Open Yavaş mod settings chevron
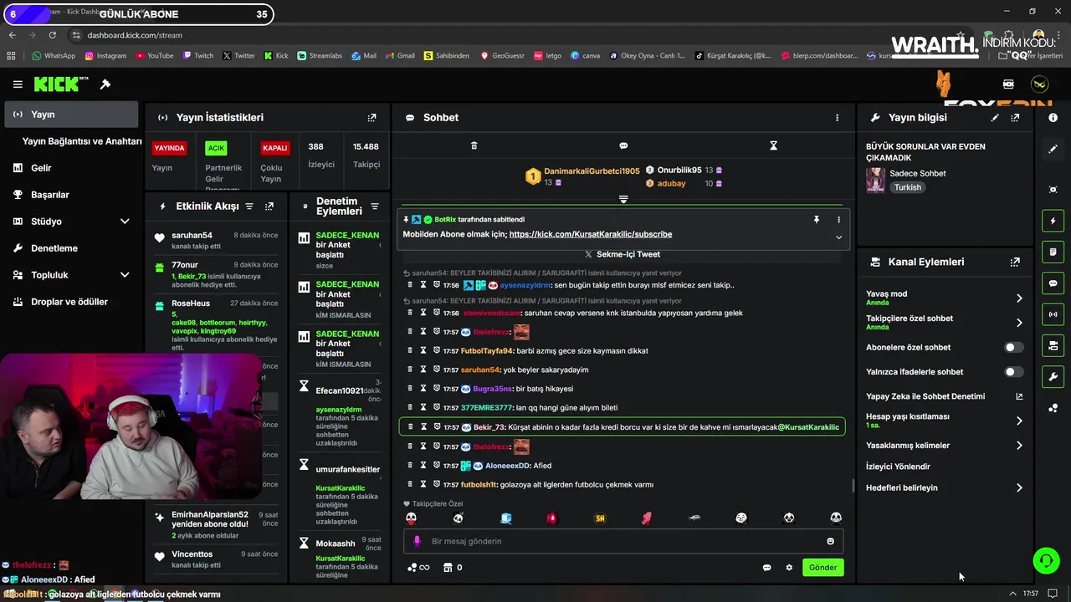Screen dimensions: 1071x602 [x=1018, y=298]
